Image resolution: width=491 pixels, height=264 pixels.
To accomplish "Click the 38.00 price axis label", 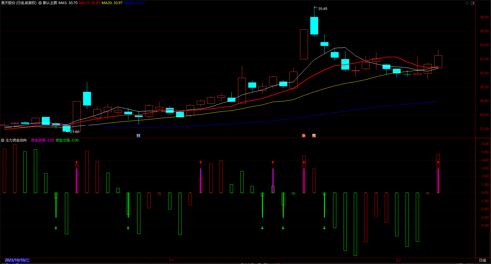I will click(484, 17).
